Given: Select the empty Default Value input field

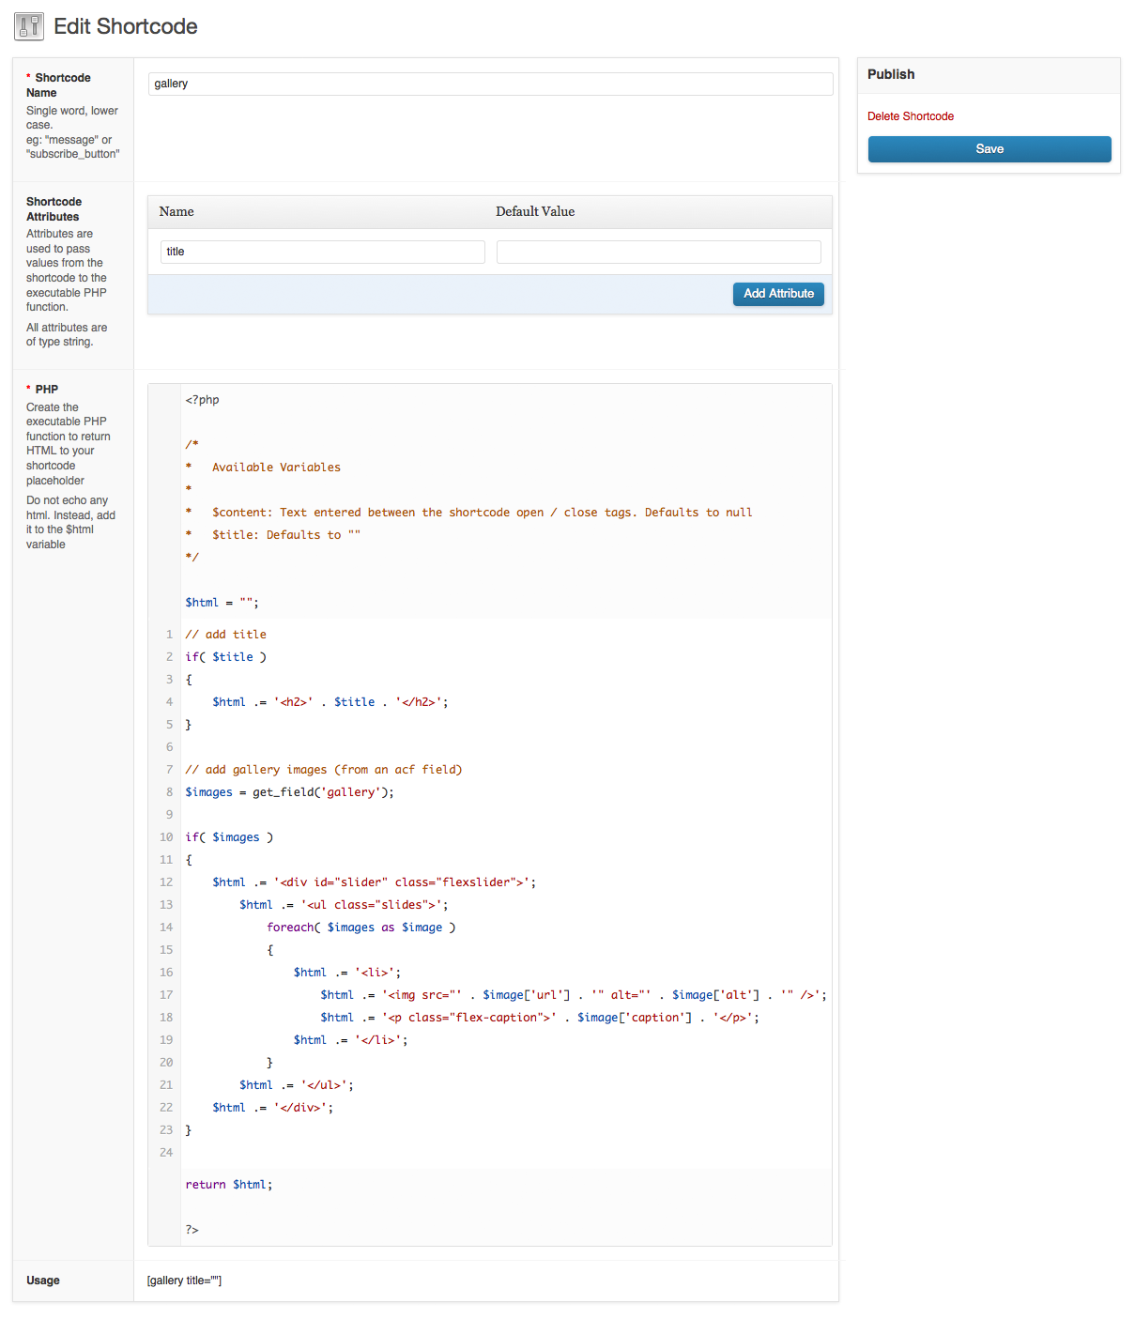Looking at the screenshot, I should 658,252.
